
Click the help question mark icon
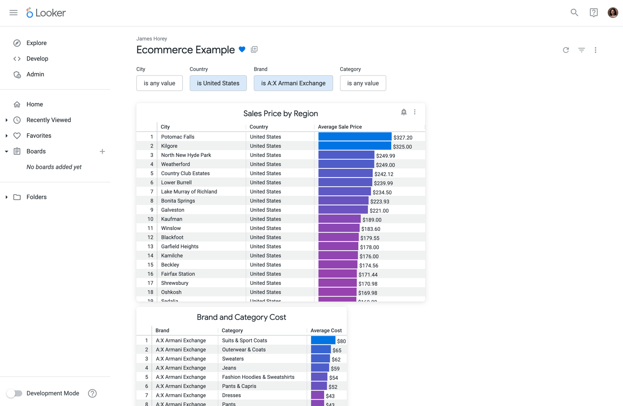(x=593, y=12)
